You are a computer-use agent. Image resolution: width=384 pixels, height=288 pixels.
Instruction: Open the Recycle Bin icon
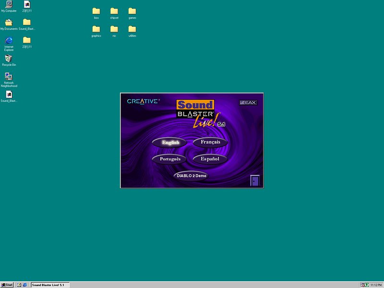coord(9,59)
